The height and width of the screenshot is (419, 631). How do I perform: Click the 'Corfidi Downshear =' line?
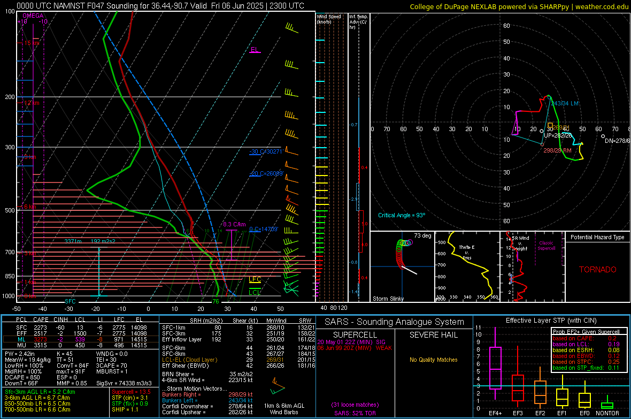pyautogui.click(x=207, y=406)
